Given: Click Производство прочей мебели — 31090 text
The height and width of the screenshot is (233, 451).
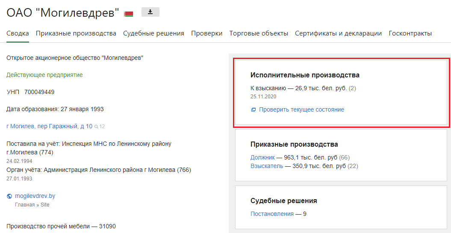Looking at the screenshot, I should click(x=61, y=227).
